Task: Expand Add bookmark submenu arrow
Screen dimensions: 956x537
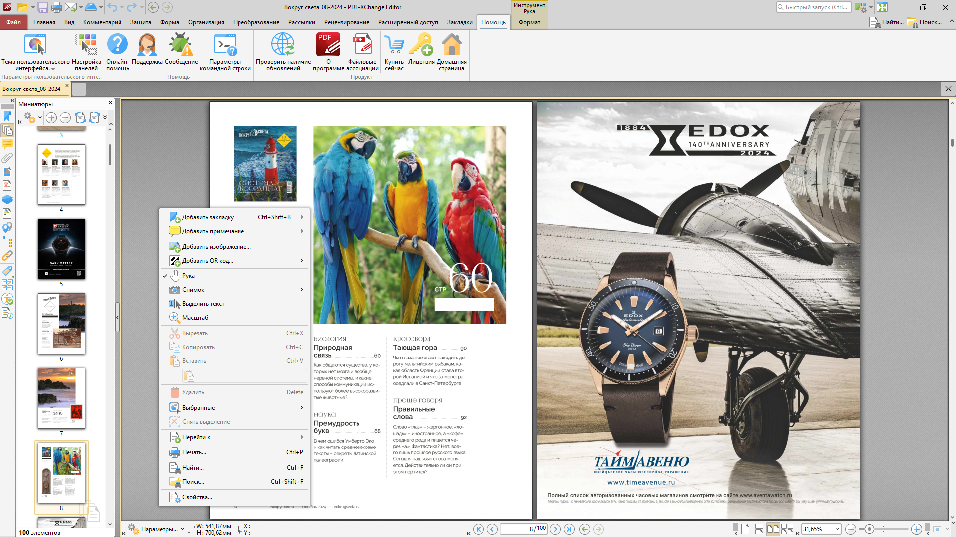Action: click(x=302, y=217)
